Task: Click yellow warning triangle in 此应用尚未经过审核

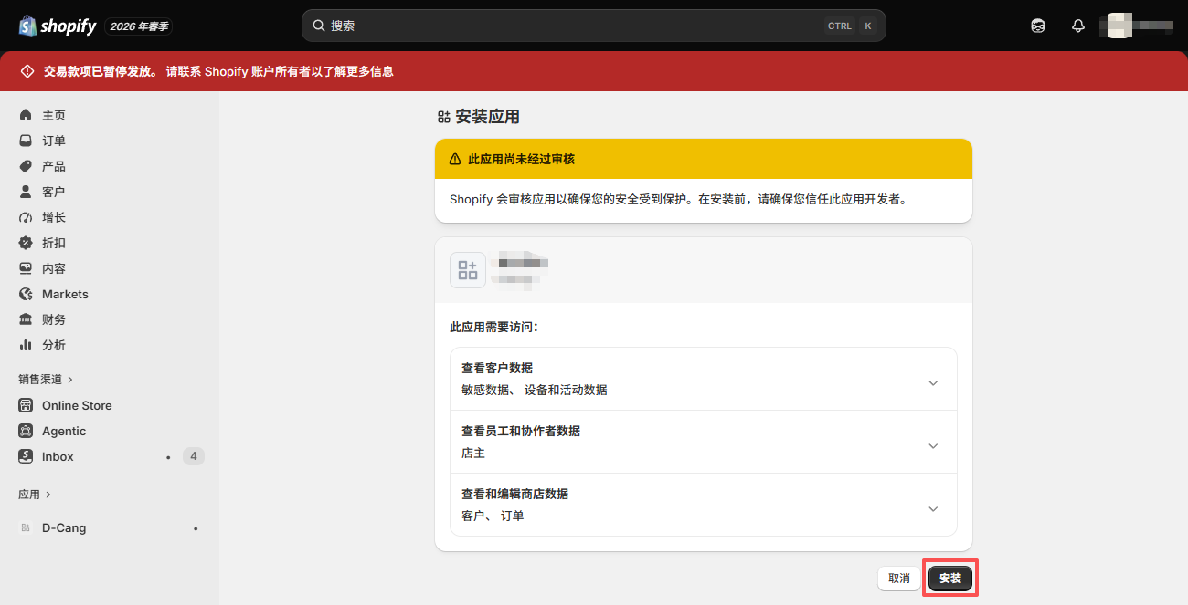Action: [x=455, y=159]
